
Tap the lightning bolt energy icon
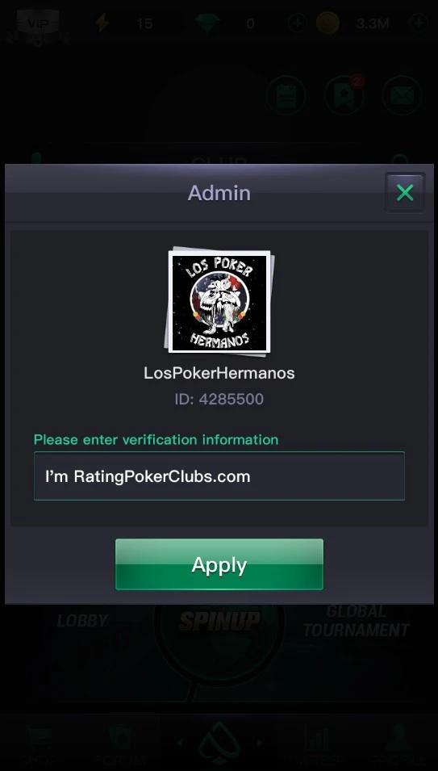[x=102, y=23]
